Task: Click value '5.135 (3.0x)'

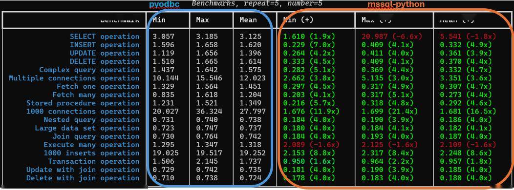Action: [x=387, y=78]
